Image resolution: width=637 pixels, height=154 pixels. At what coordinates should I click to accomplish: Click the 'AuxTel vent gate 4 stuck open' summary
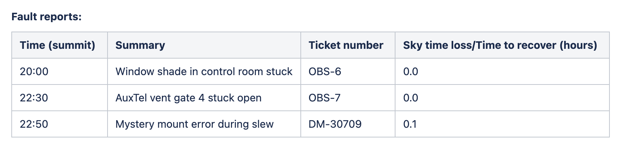tap(188, 98)
